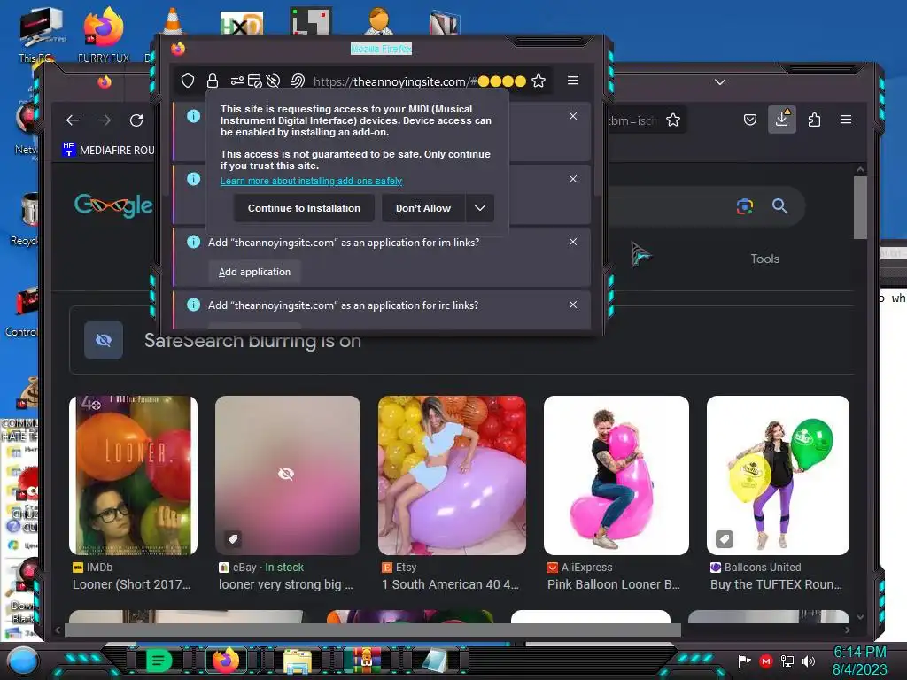Image resolution: width=907 pixels, height=680 pixels.
Task: Open WinRAR from the taskbar
Action: pos(367,661)
